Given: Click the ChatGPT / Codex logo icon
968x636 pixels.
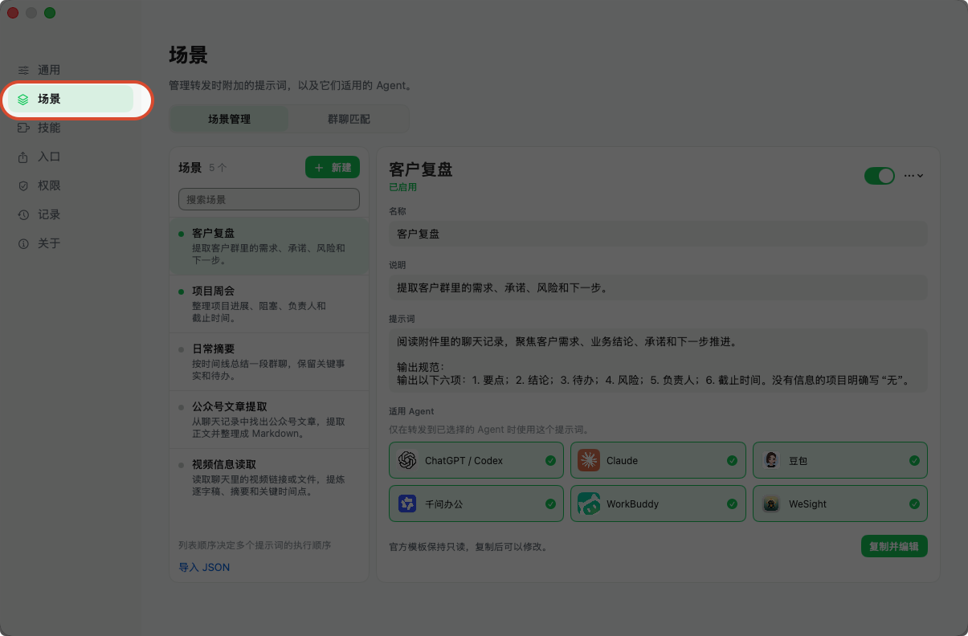Looking at the screenshot, I should 407,461.
